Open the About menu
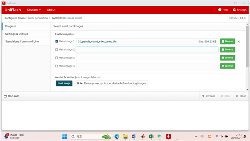This screenshot has height=141, width=250. tap(51, 10)
